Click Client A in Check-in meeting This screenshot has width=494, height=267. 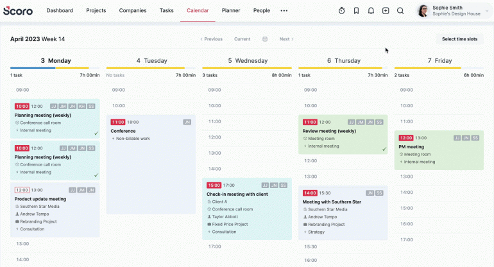pos(219,202)
